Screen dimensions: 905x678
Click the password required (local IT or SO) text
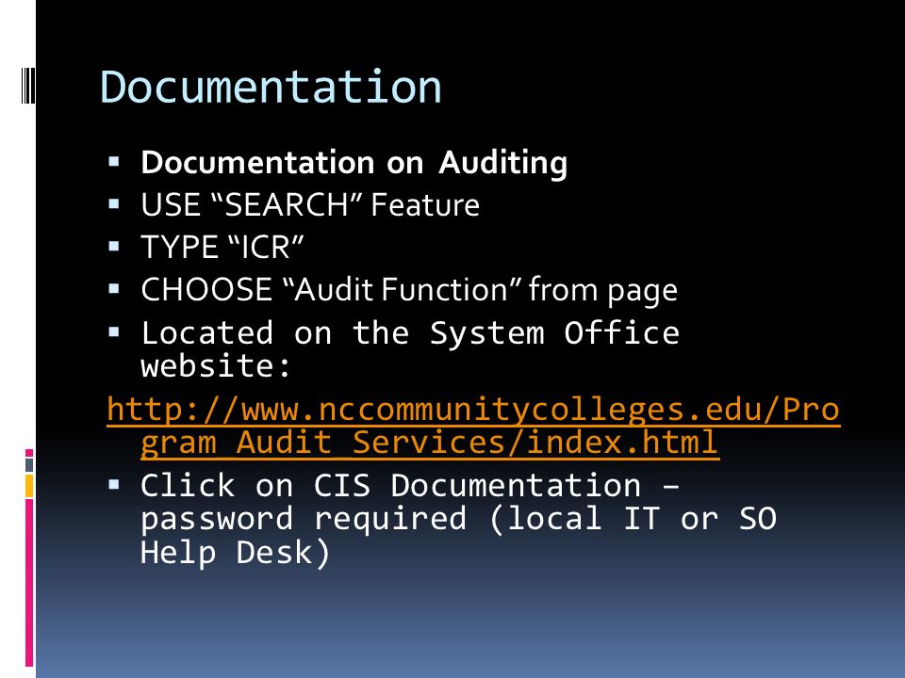pyautogui.click(x=458, y=518)
